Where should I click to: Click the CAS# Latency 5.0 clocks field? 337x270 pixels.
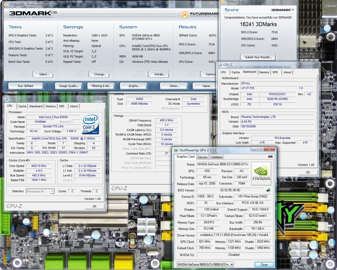tap(167, 130)
